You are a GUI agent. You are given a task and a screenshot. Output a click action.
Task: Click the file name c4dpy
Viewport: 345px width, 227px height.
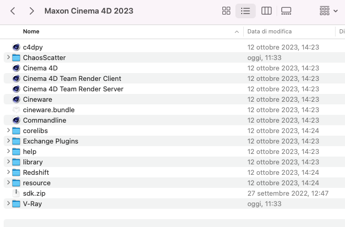(x=33, y=47)
